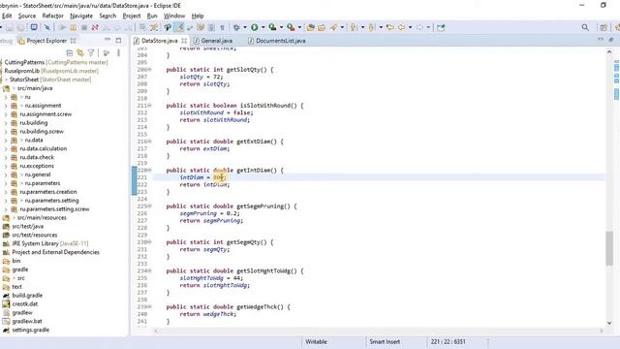The image size is (620, 349).
Task: Toggle Link with Editor in Project Explorer
Action: tap(80, 53)
